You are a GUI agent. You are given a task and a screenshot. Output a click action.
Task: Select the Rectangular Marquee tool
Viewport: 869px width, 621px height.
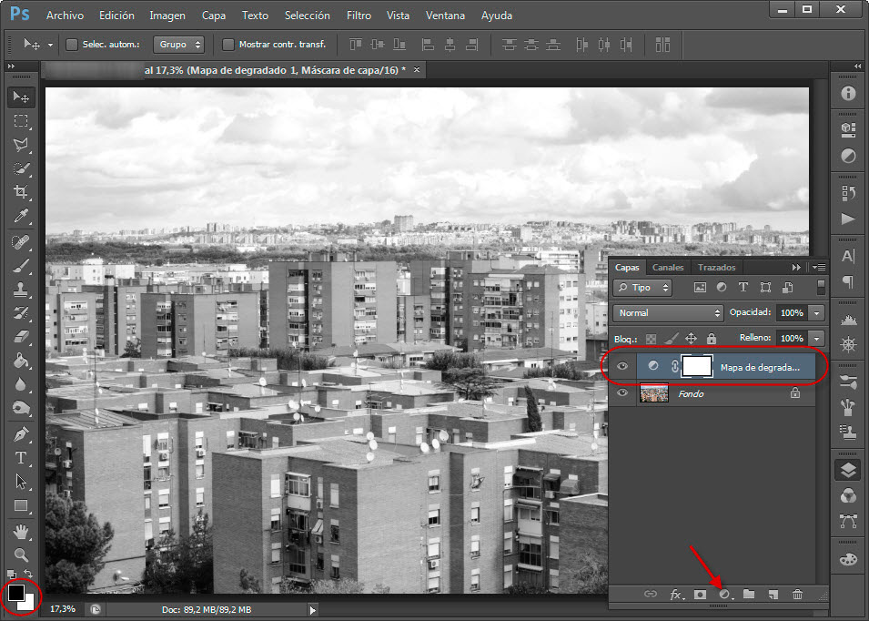(21, 121)
